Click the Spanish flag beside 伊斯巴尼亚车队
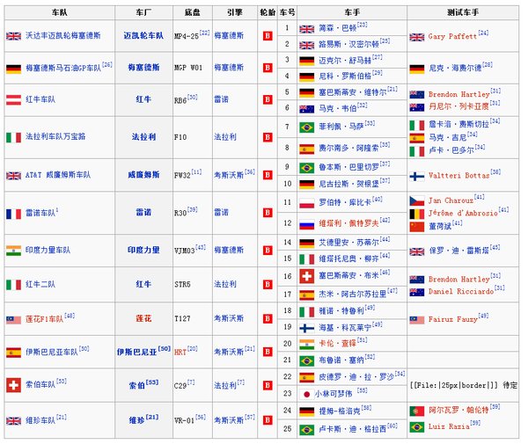The height and width of the screenshot is (444, 528). tap(13, 353)
